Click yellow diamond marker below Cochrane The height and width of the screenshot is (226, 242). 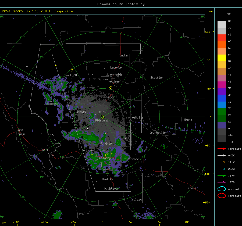[92, 155]
